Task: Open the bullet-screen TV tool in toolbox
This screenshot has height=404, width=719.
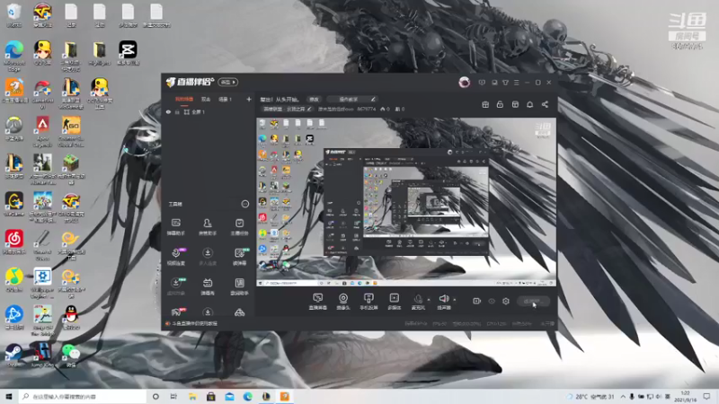Action: click(x=208, y=286)
